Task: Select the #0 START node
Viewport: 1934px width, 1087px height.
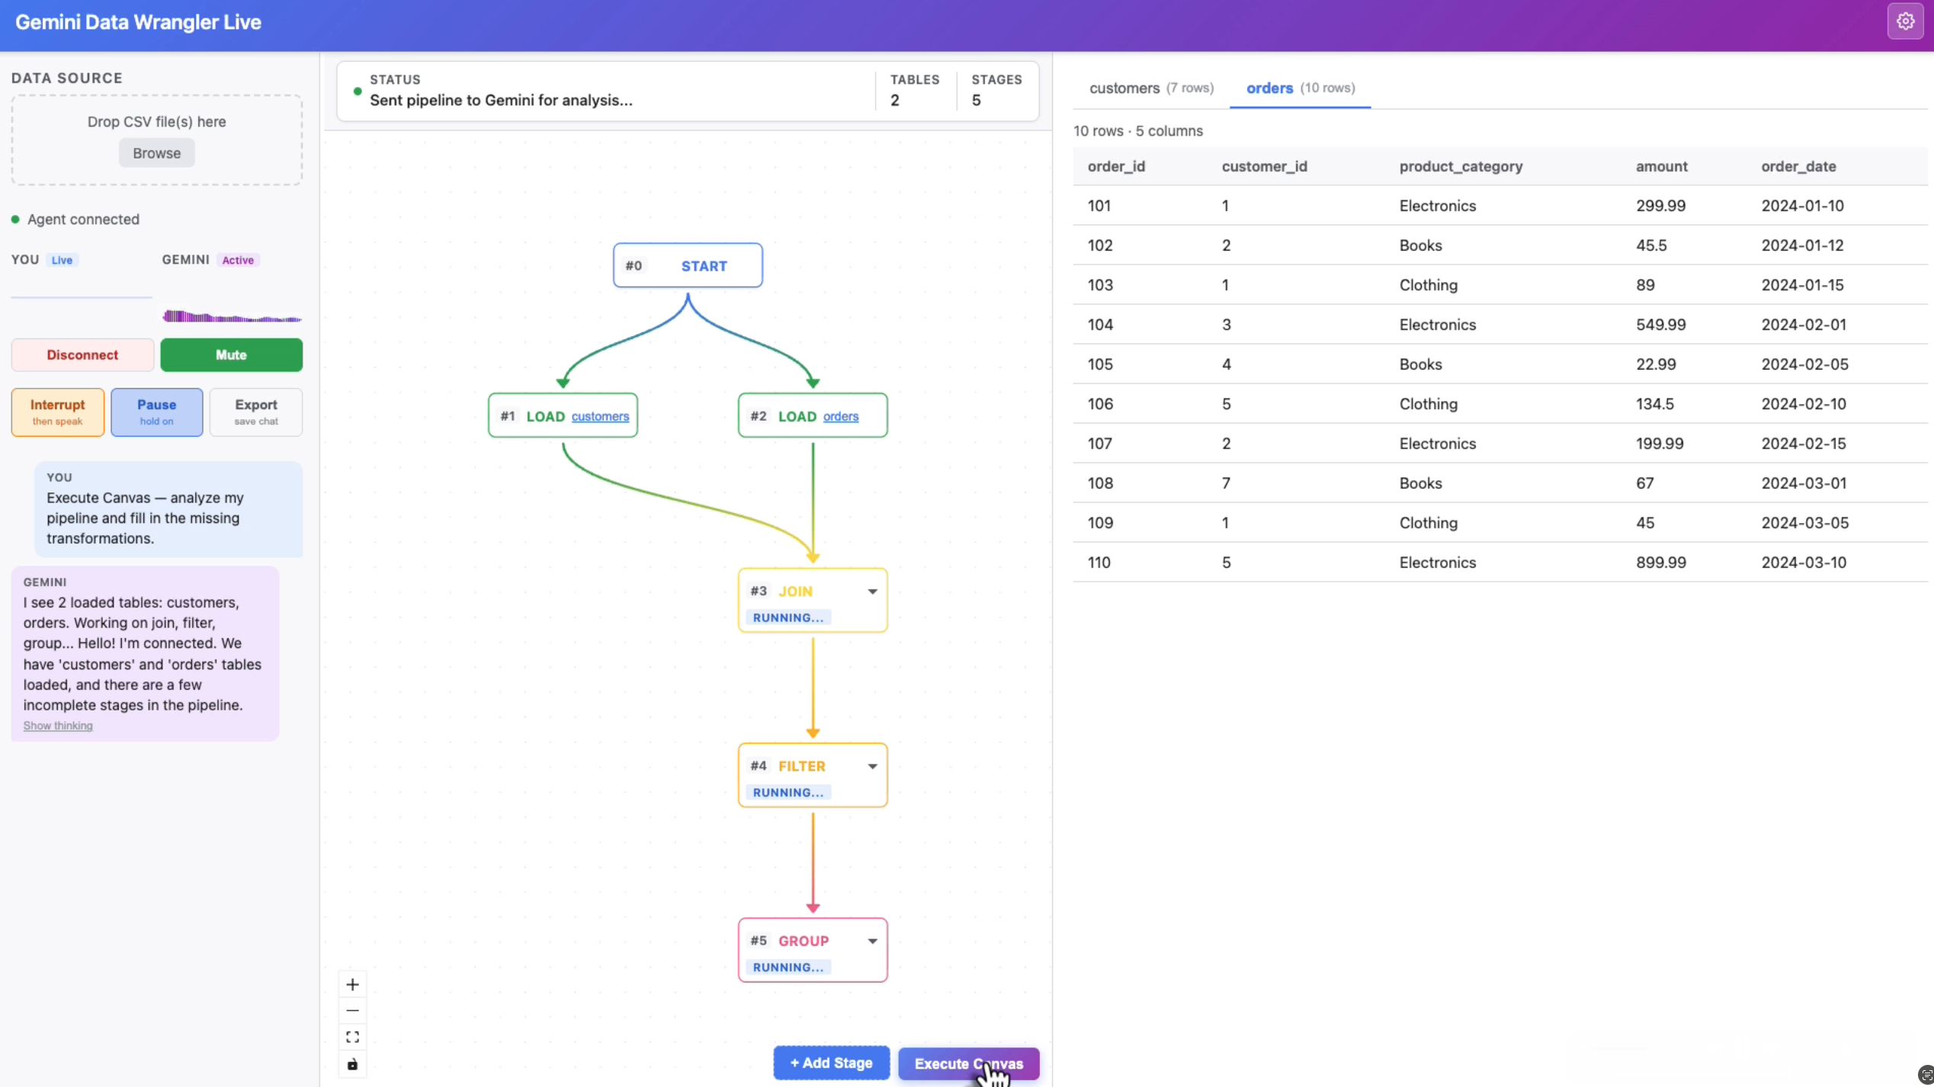Action: [688, 265]
